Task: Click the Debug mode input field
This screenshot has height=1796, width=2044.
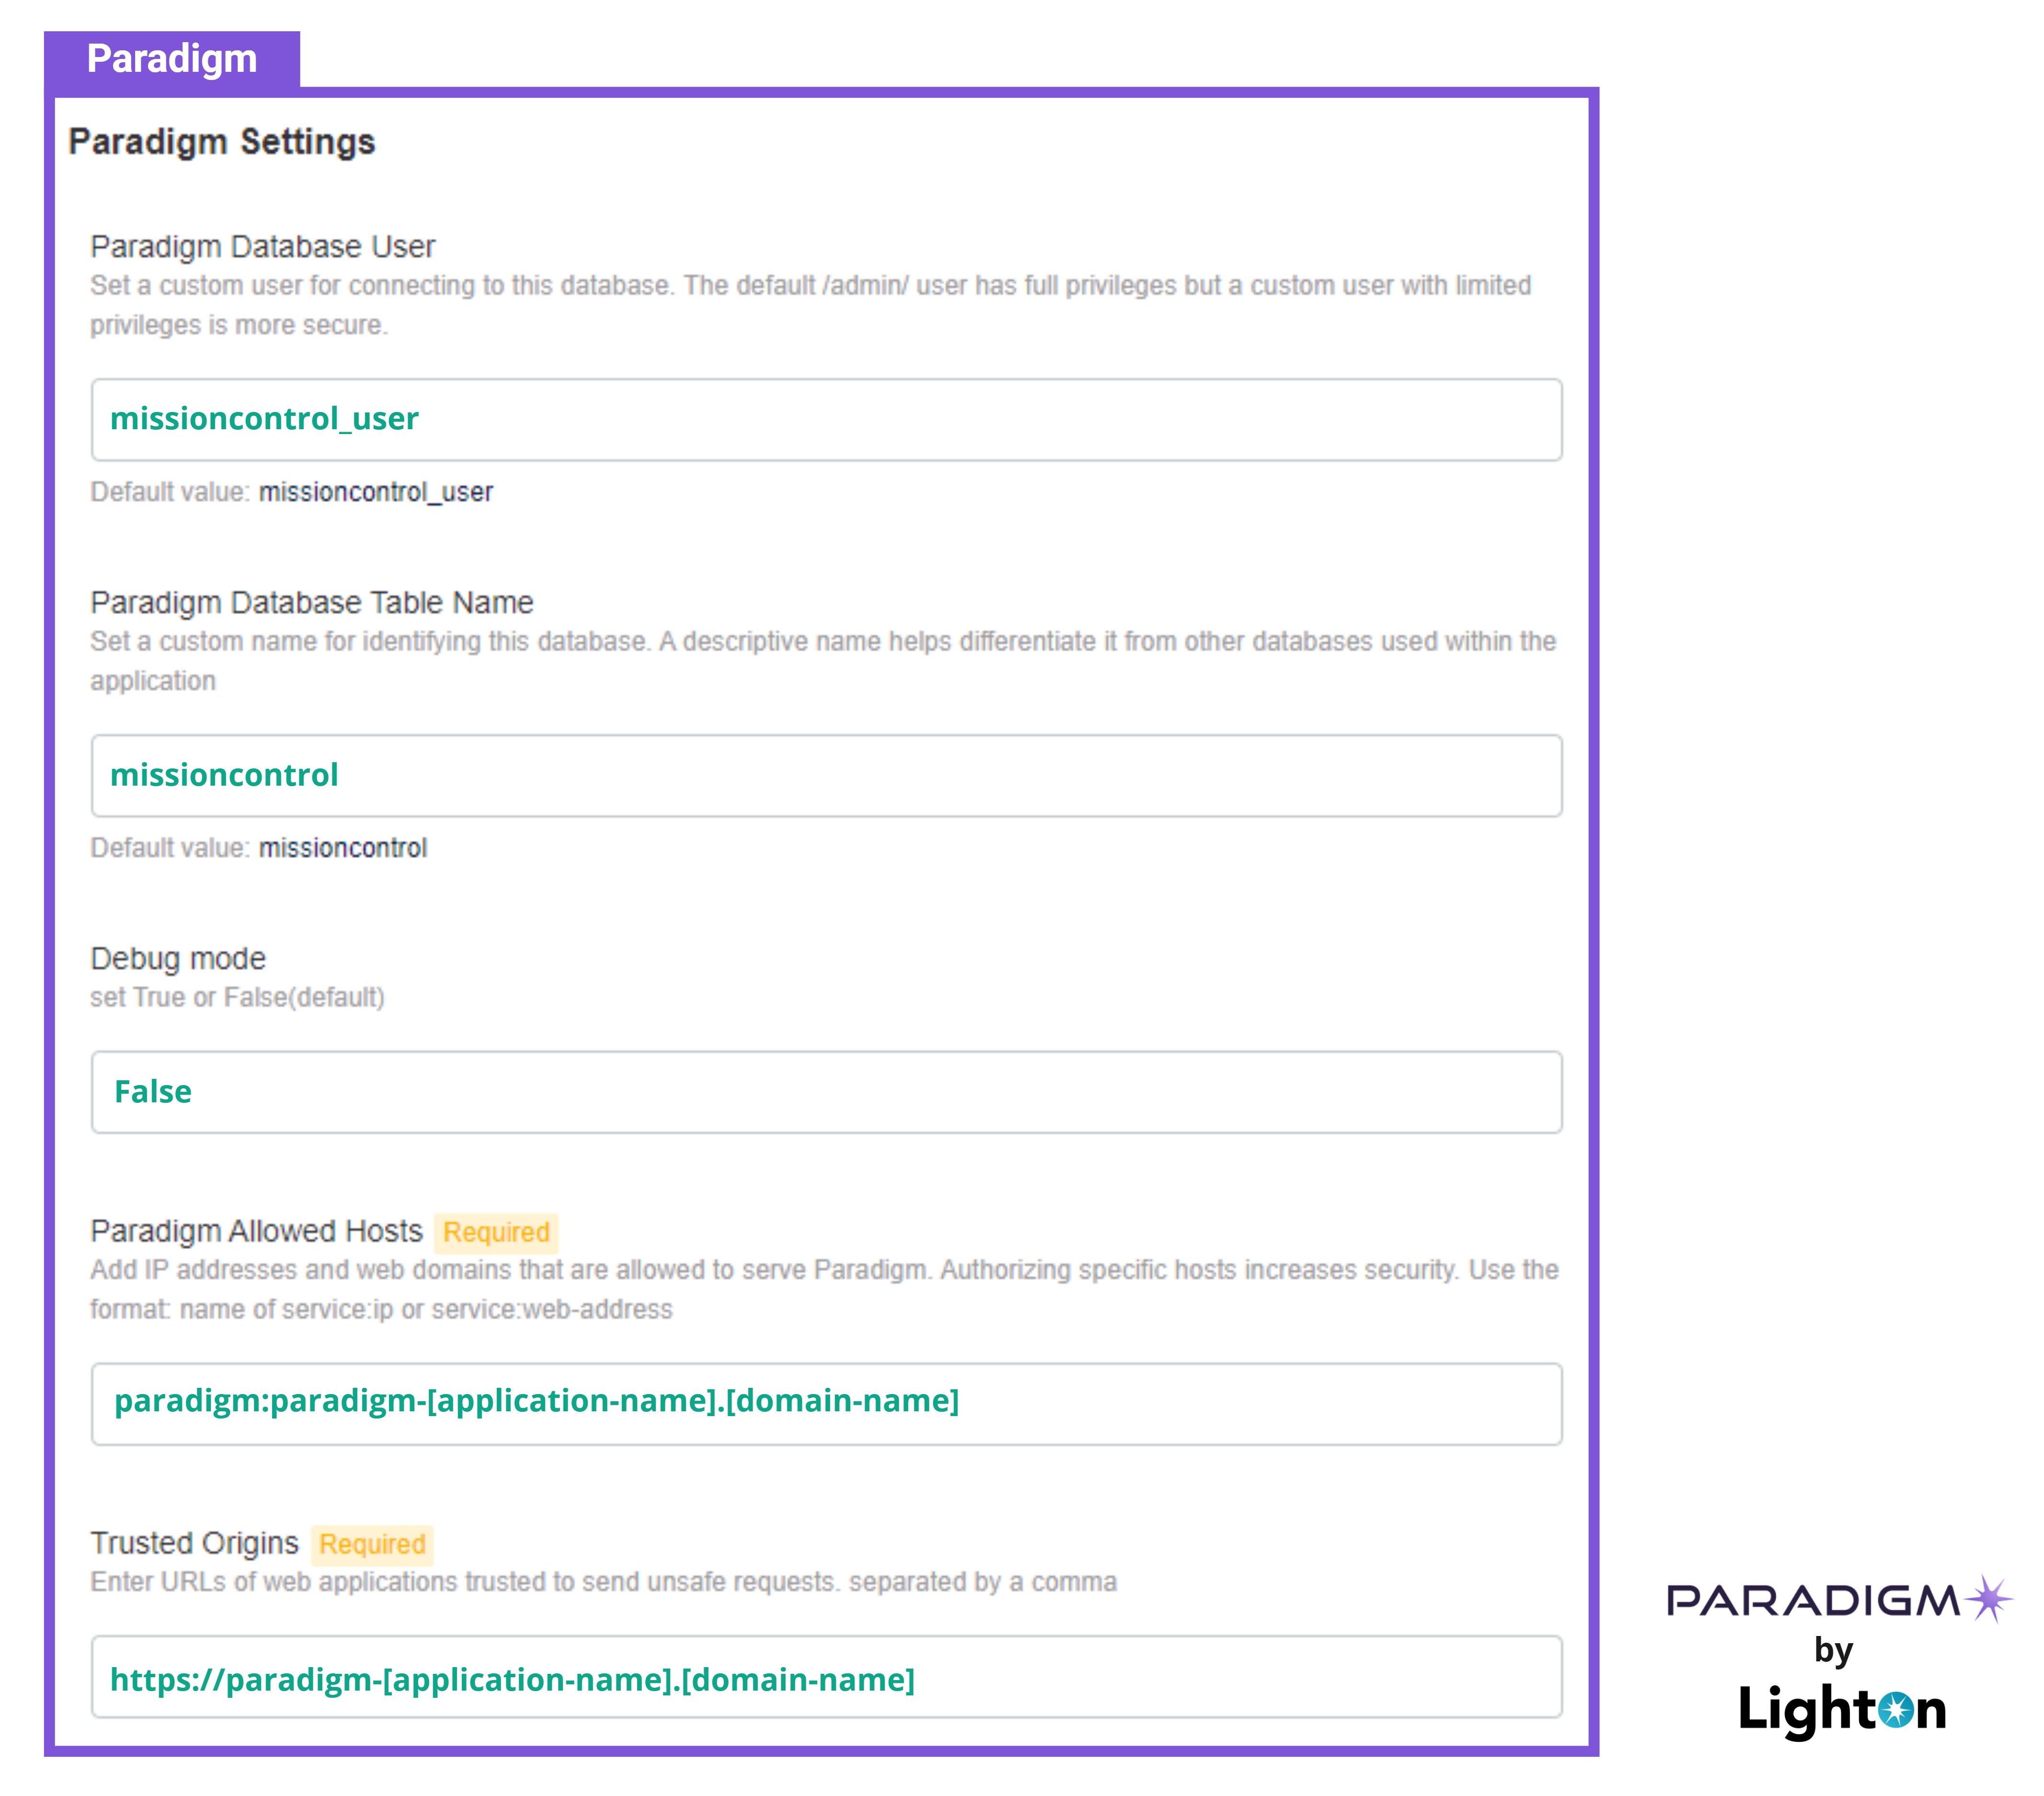Action: tap(826, 1091)
